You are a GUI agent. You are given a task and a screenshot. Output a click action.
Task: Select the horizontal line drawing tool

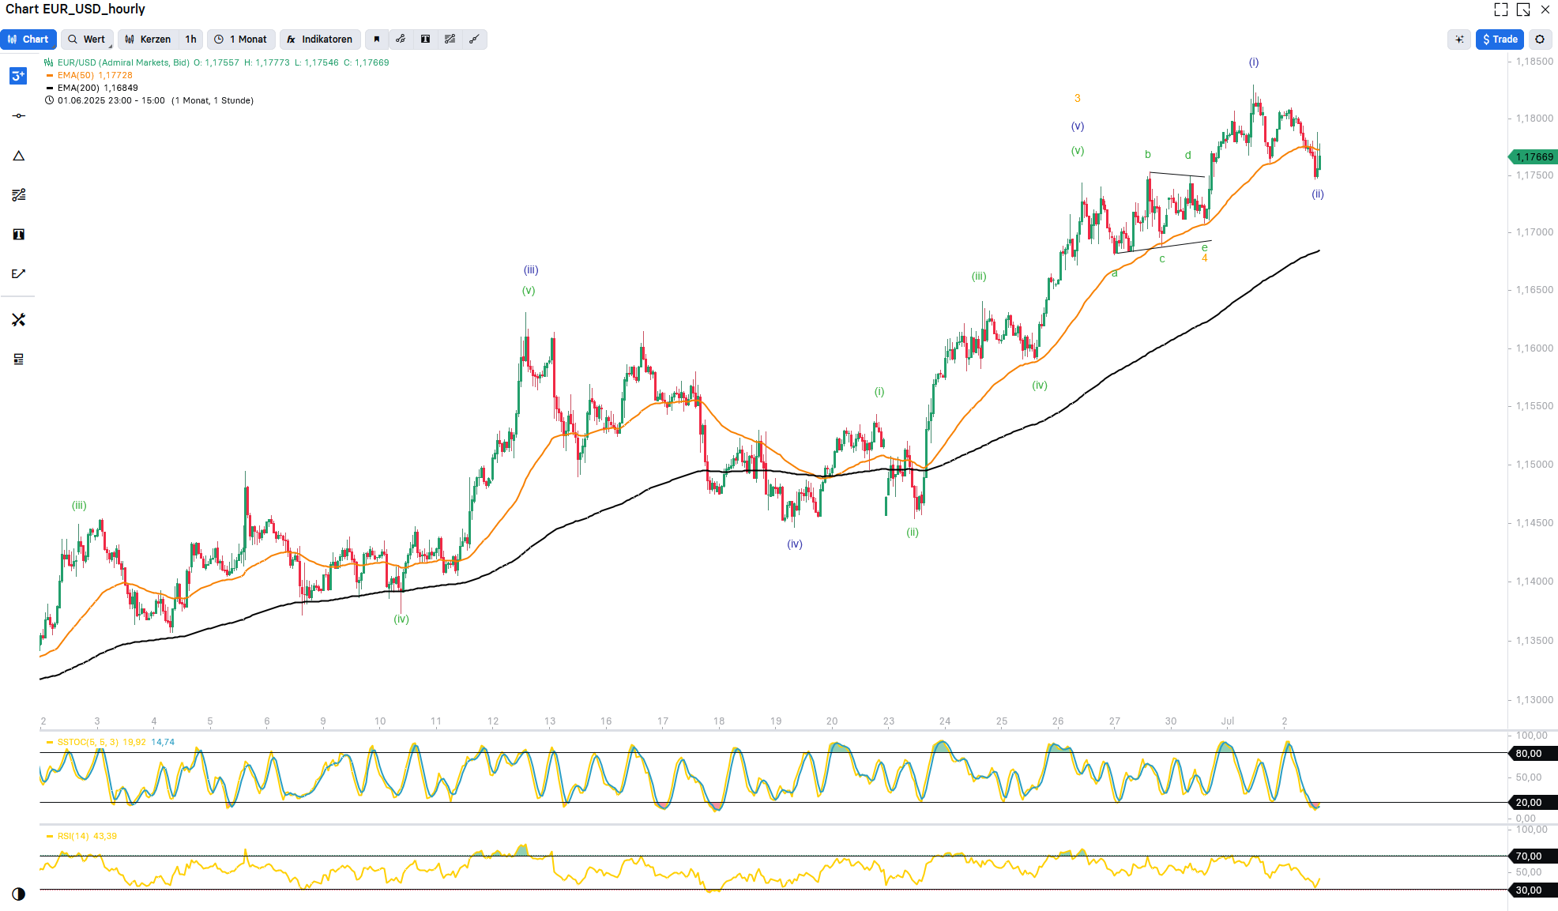point(19,116)
